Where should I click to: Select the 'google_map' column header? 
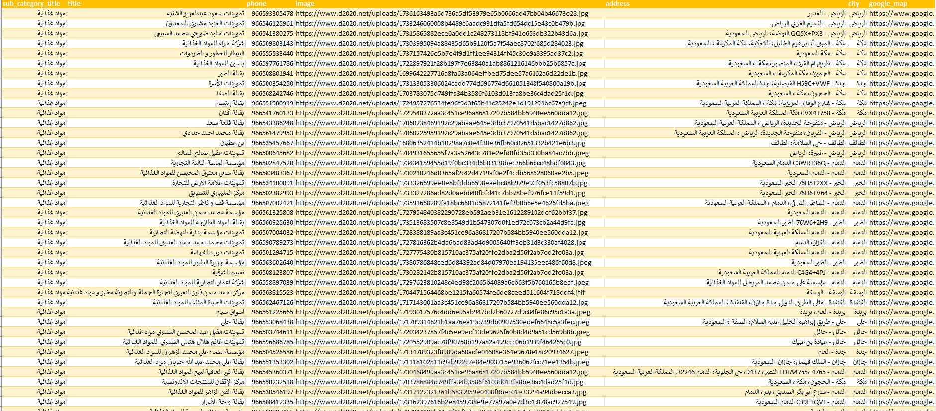tap(888, 3)
